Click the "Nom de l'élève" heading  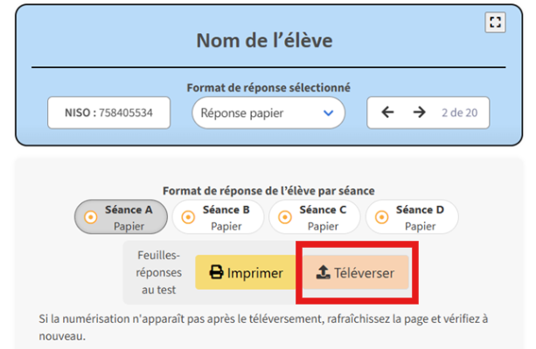coord(268,41)
